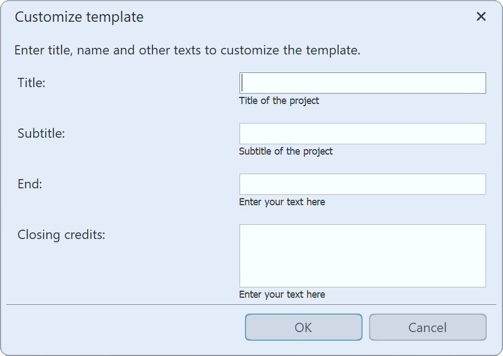Close the Customize template dialog

(481, 17)
